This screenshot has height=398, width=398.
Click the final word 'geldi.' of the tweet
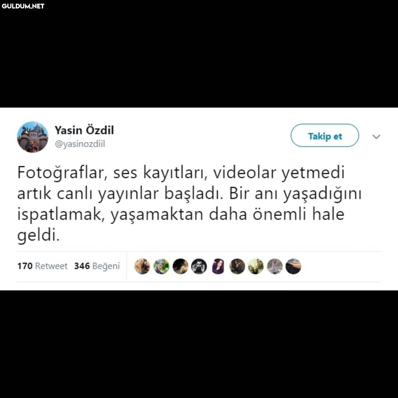tap(38, 235)
